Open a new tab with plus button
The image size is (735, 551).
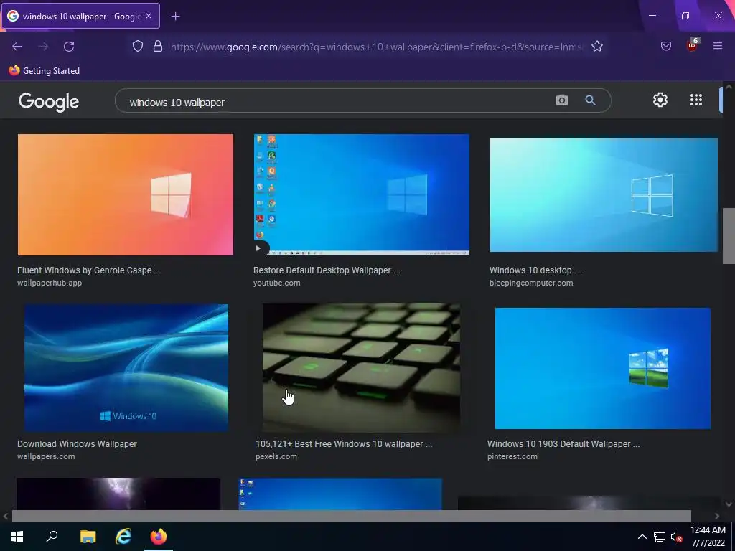pos(175,17)
